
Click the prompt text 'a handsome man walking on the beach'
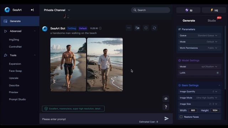pos(73,33)
